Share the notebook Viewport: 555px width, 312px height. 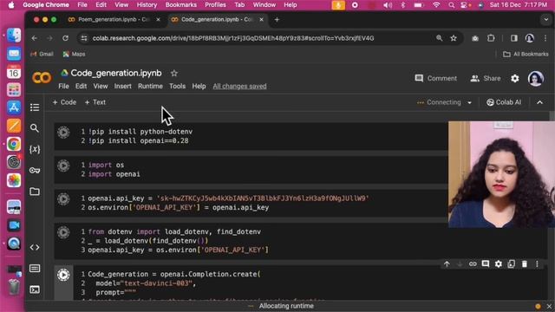[x=486, y=78]
